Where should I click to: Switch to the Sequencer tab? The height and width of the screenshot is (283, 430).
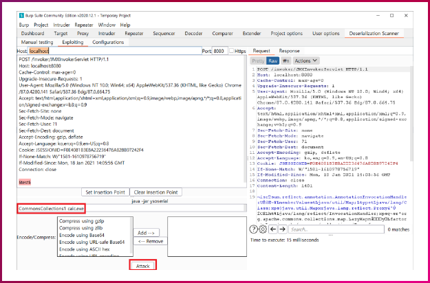pos(164,34)
